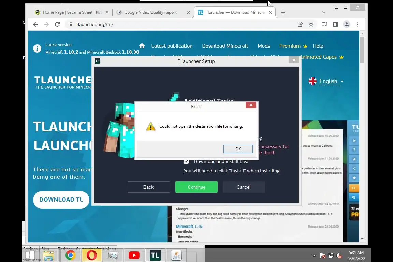
Task: Open the tab search dropdown chevron
Action: pos(323,12)
